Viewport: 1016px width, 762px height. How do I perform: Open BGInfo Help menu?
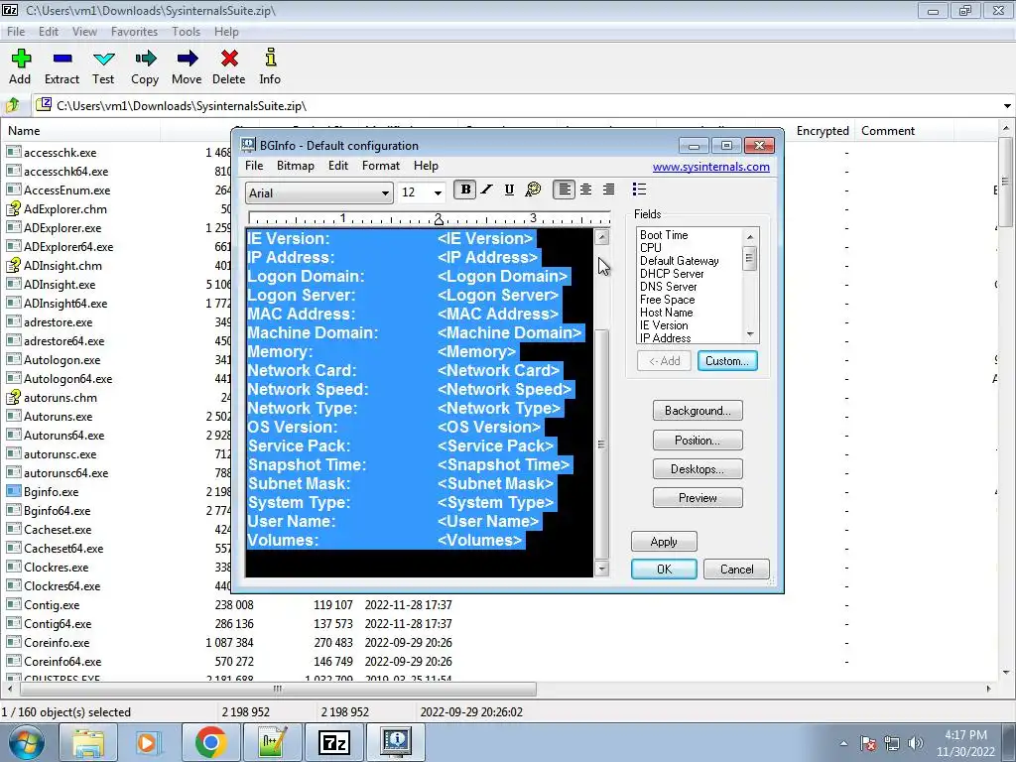(426, 166)
